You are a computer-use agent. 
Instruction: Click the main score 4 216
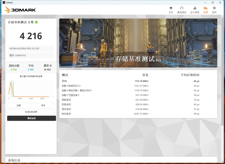point(31,36)
